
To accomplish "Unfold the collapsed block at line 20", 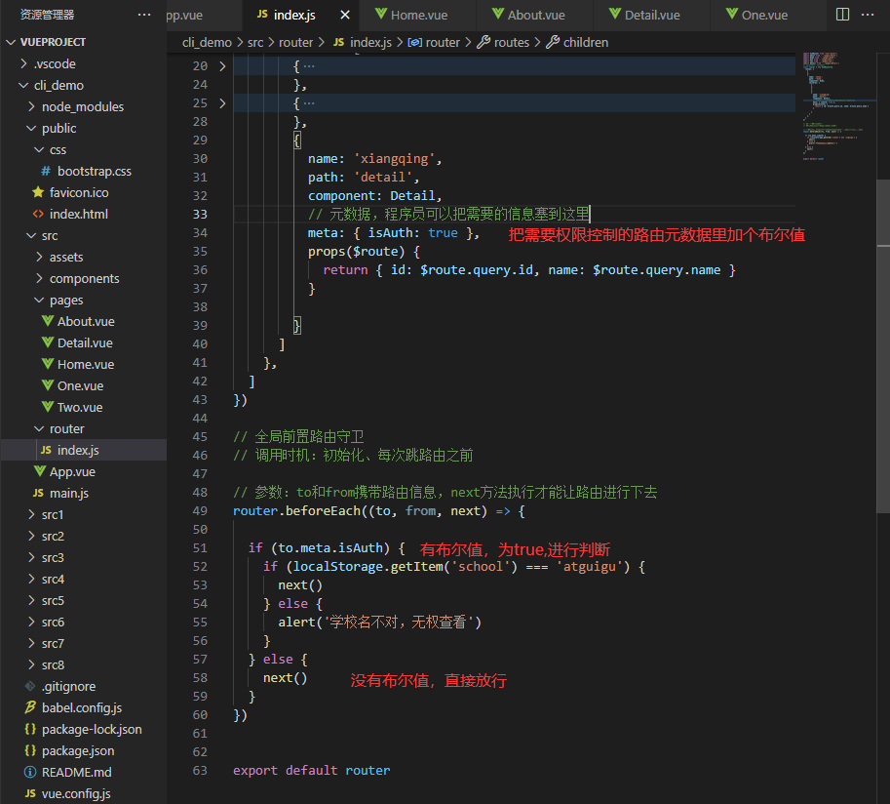I will pyautogui.click(x=222, y=66).
